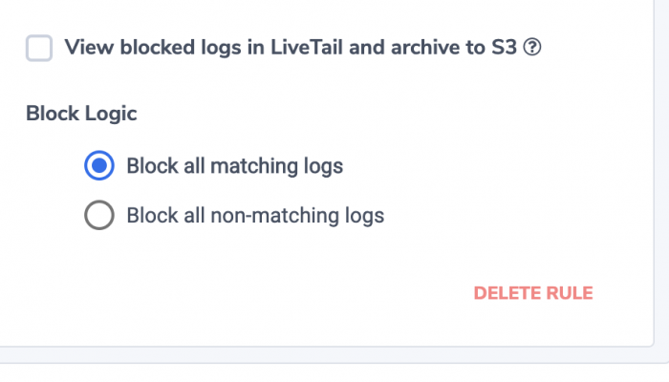Click the filled blue radio button

click(x=99, y=165)
